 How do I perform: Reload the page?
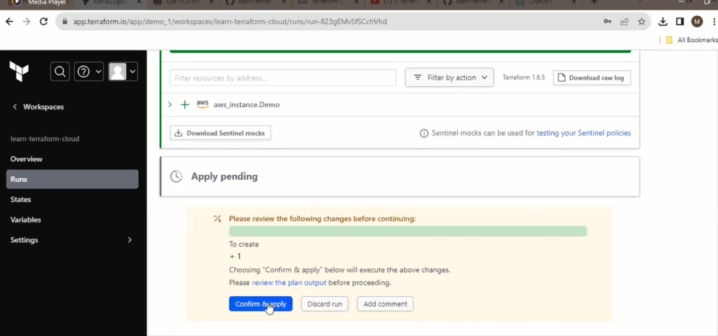[43, 22]
